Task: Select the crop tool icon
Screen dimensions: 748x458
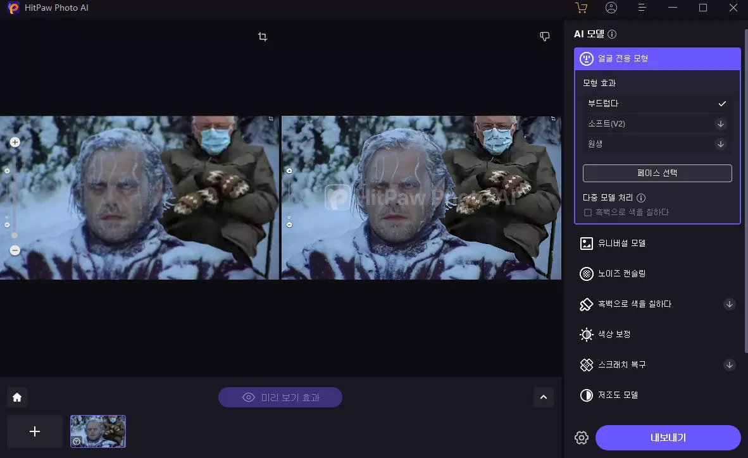Action: coord(263,37)
